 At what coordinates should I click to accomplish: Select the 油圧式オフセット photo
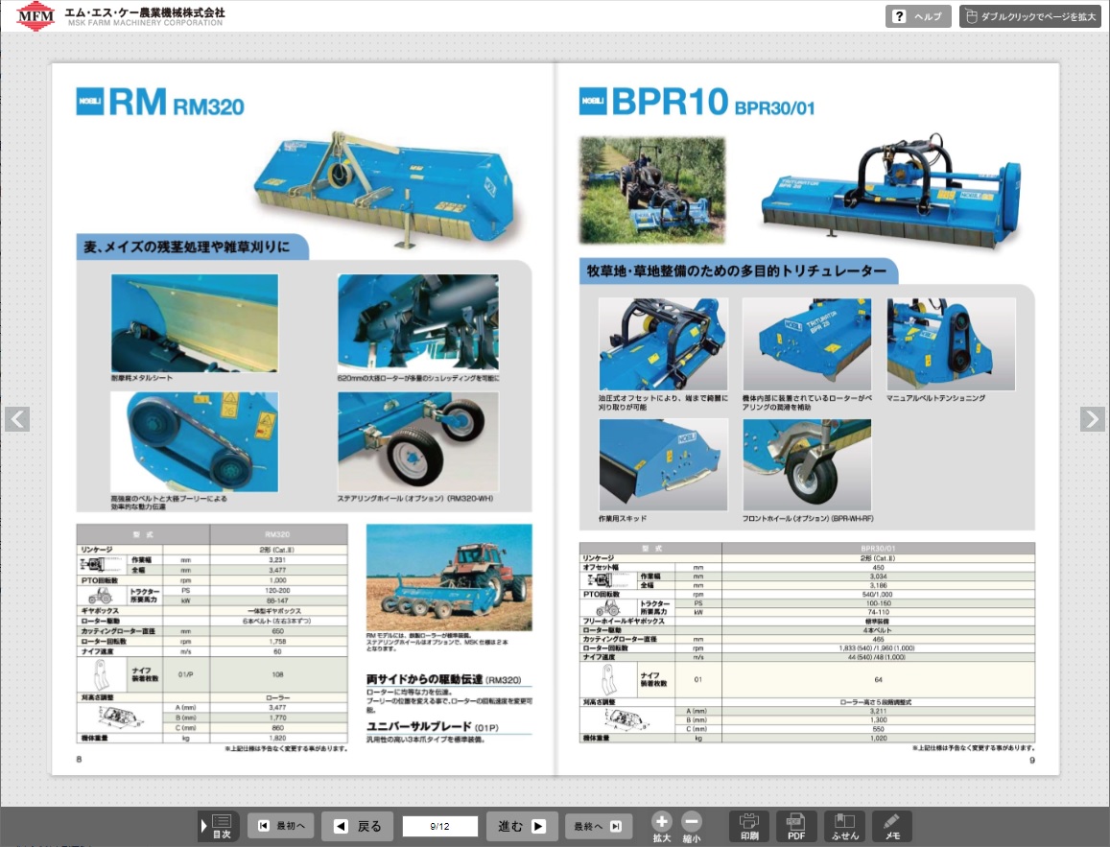point(663,344)
